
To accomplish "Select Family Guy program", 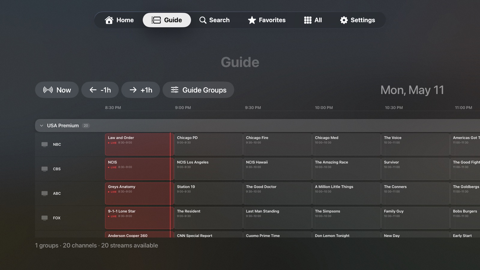I will coord(415,218).
